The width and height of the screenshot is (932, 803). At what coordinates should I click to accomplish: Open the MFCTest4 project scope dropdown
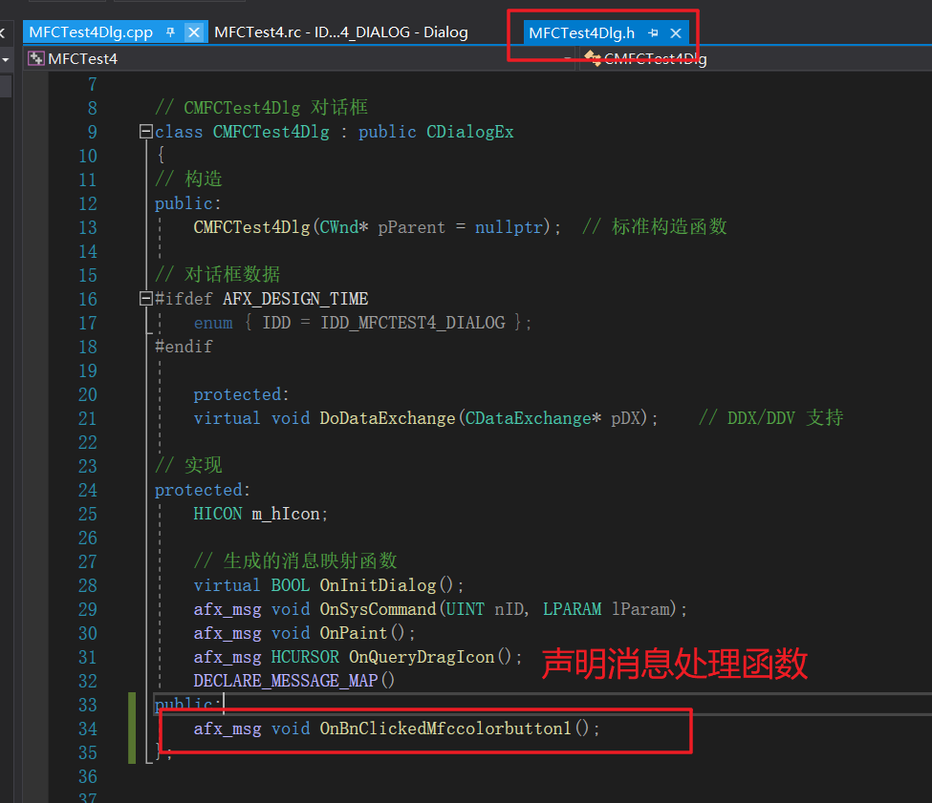(567, 59)
